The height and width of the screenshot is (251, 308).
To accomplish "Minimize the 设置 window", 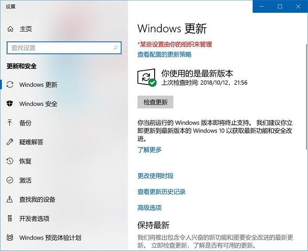I will point(261,7).
